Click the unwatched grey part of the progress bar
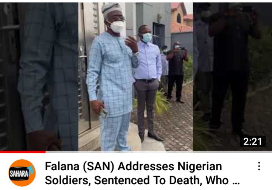This screenshot has width=272, height=190. 159,152
